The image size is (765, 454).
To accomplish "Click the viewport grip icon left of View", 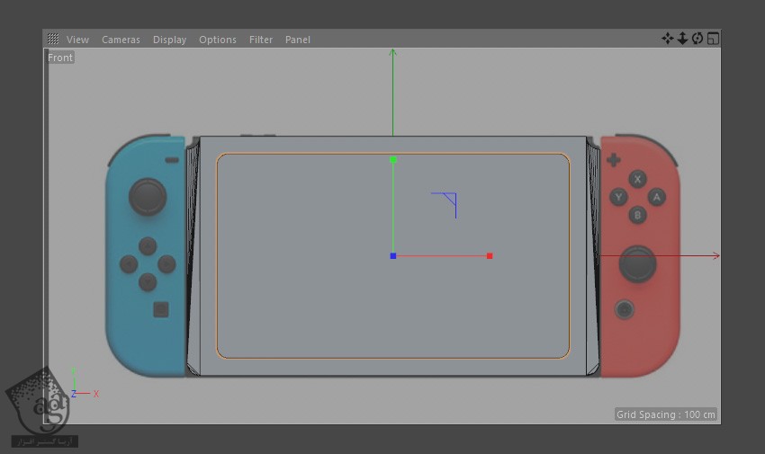I will pyautogui.click(x=53, y=40).
